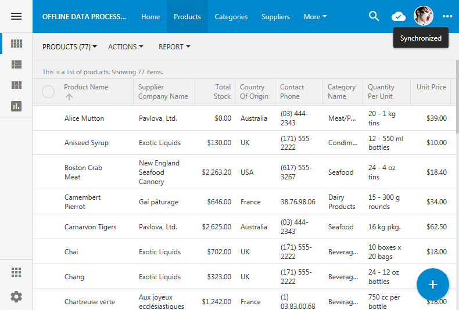Click the sort ascending arrow under Product Name
459x310 pixels.
(69, 97)
